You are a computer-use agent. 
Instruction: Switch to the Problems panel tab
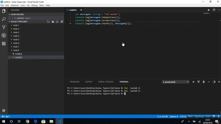tap(75, 82)
